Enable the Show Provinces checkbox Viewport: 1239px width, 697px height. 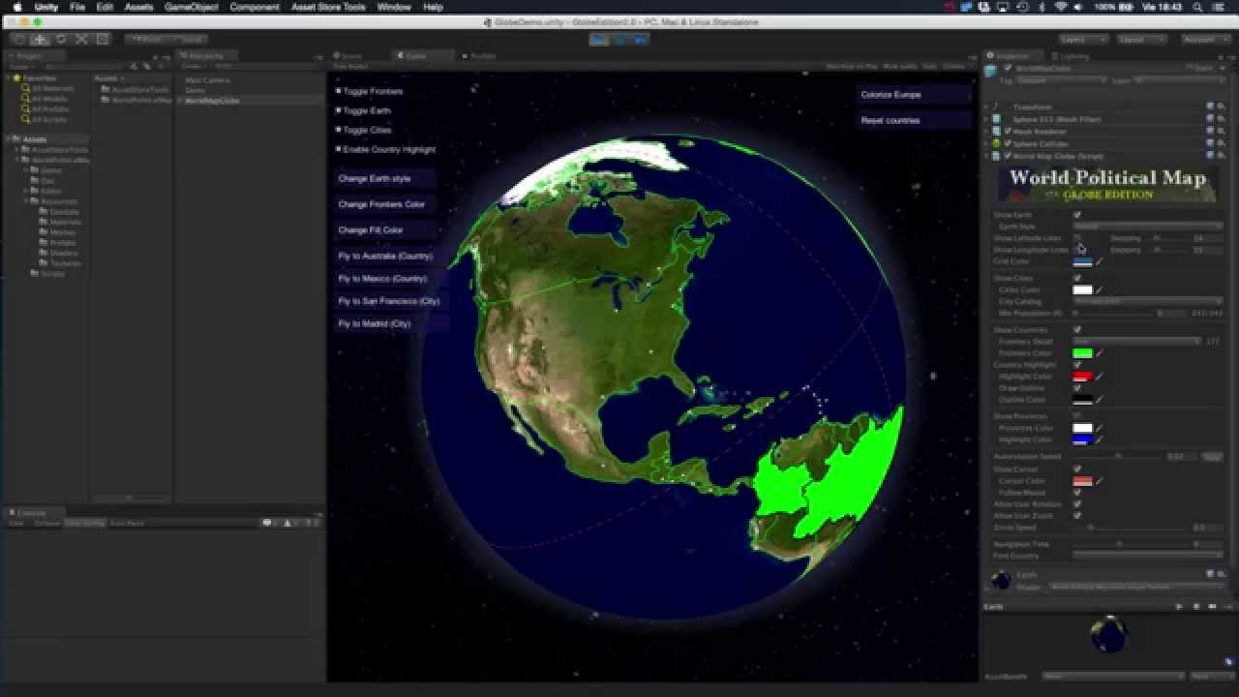pyautogui.click(x=1077, y=413)
